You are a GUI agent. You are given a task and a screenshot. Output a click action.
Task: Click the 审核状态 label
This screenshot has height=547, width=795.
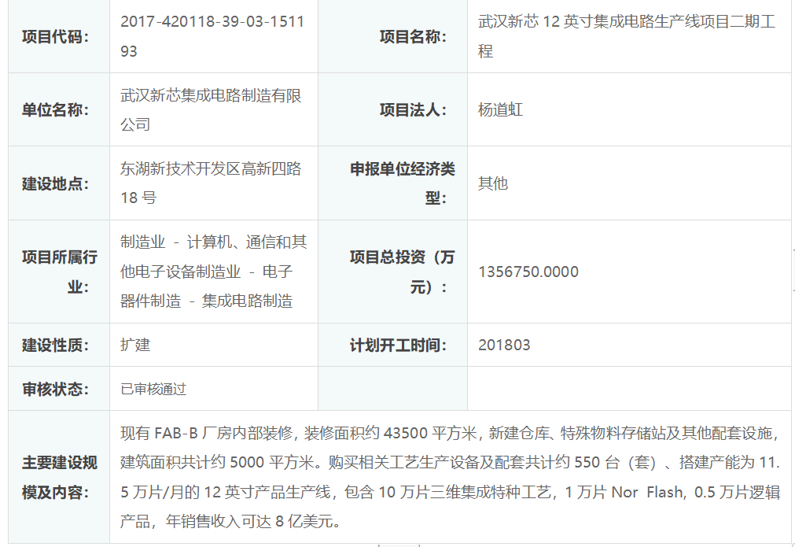click(55, 389)
